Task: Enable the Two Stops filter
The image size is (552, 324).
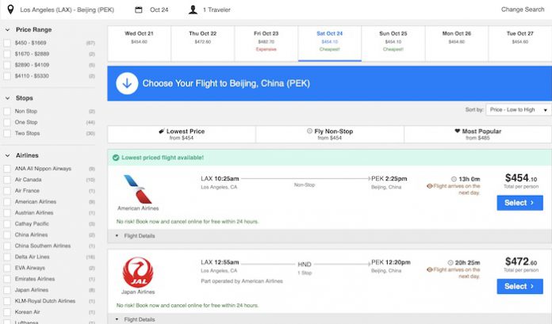Action: 6,133
